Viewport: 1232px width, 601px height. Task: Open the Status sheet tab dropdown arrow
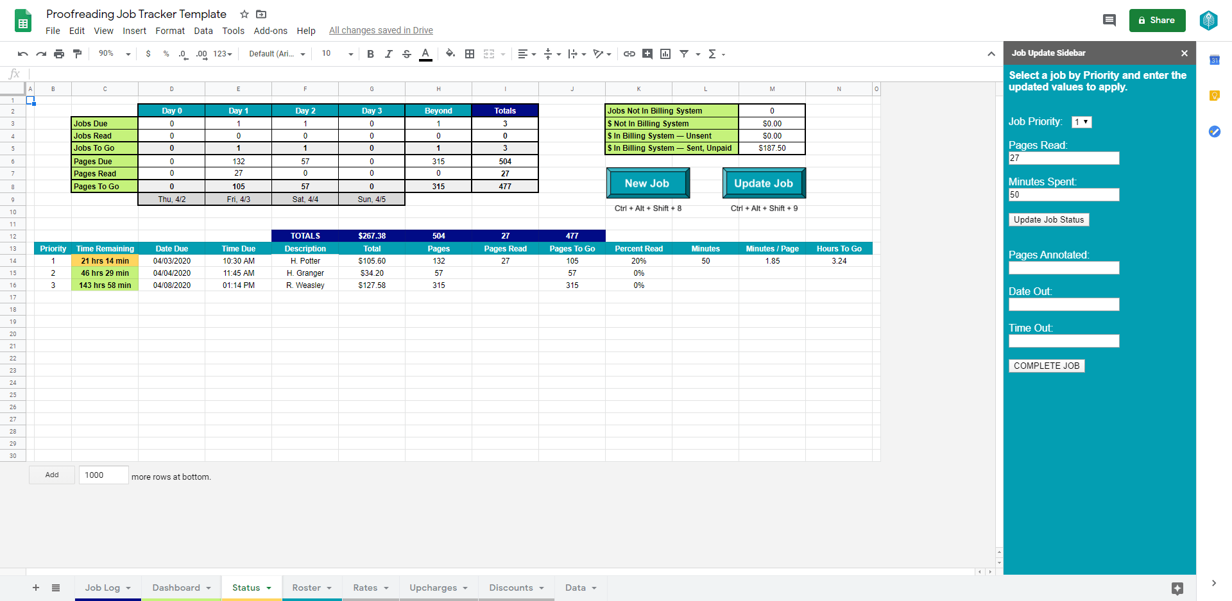click(x=269, y=588)
